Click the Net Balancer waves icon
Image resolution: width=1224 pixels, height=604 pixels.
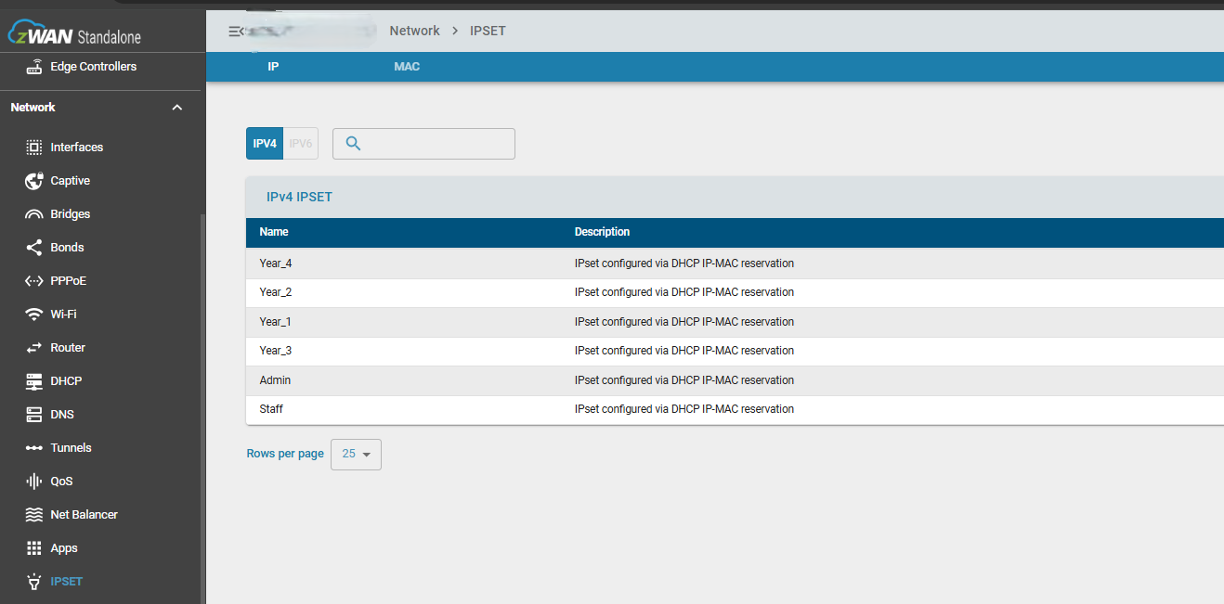click(x=34, y=515)
